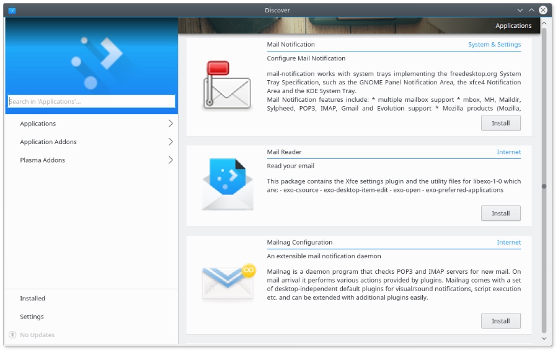
Task: Click the Mail Reader envelope icon
Action: click(227, 184)
